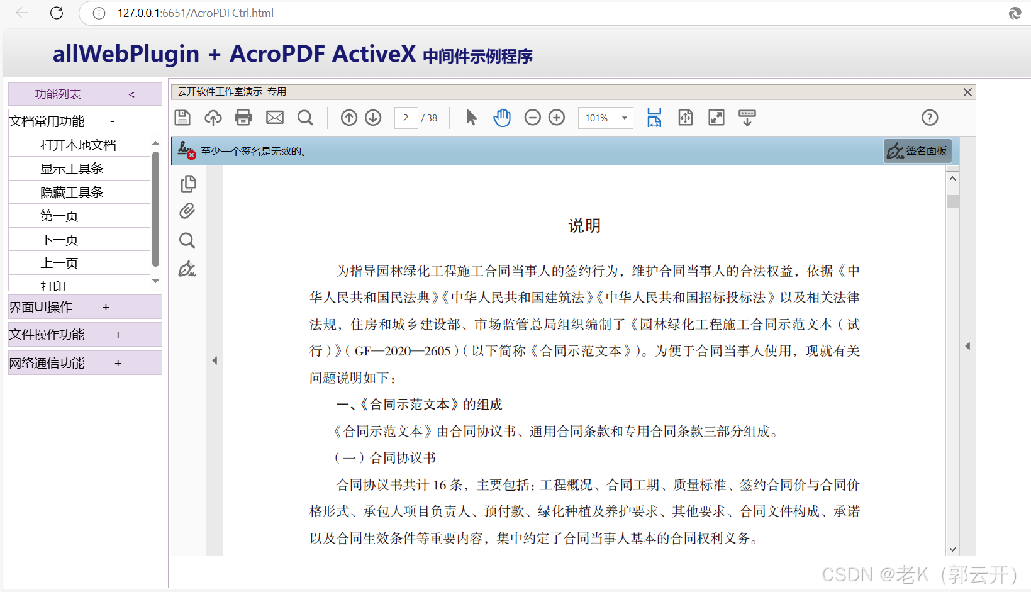Image resolution: width=1031 pixels, height=592 pixels.
Task: Open Find with the magnifier toolbar icon
Action: (x=306, y=118)
